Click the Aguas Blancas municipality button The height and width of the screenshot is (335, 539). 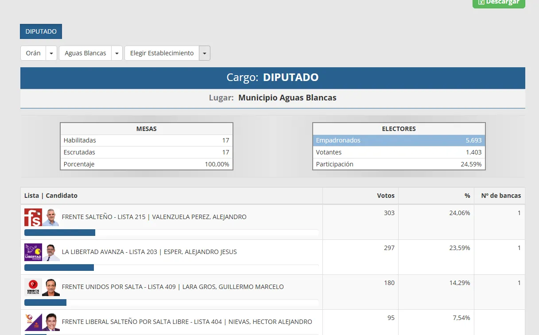click(x=85, y=53)
